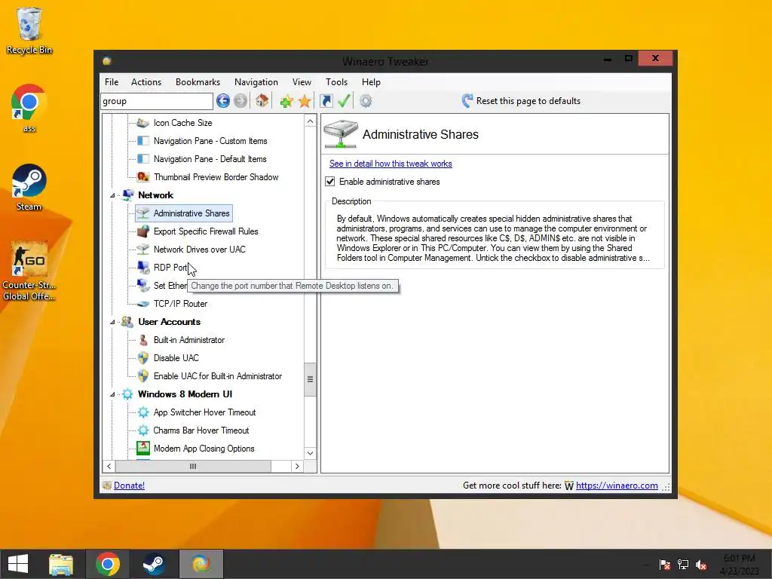Click the shortcut arrow toolbar icon

coord(326,101)
